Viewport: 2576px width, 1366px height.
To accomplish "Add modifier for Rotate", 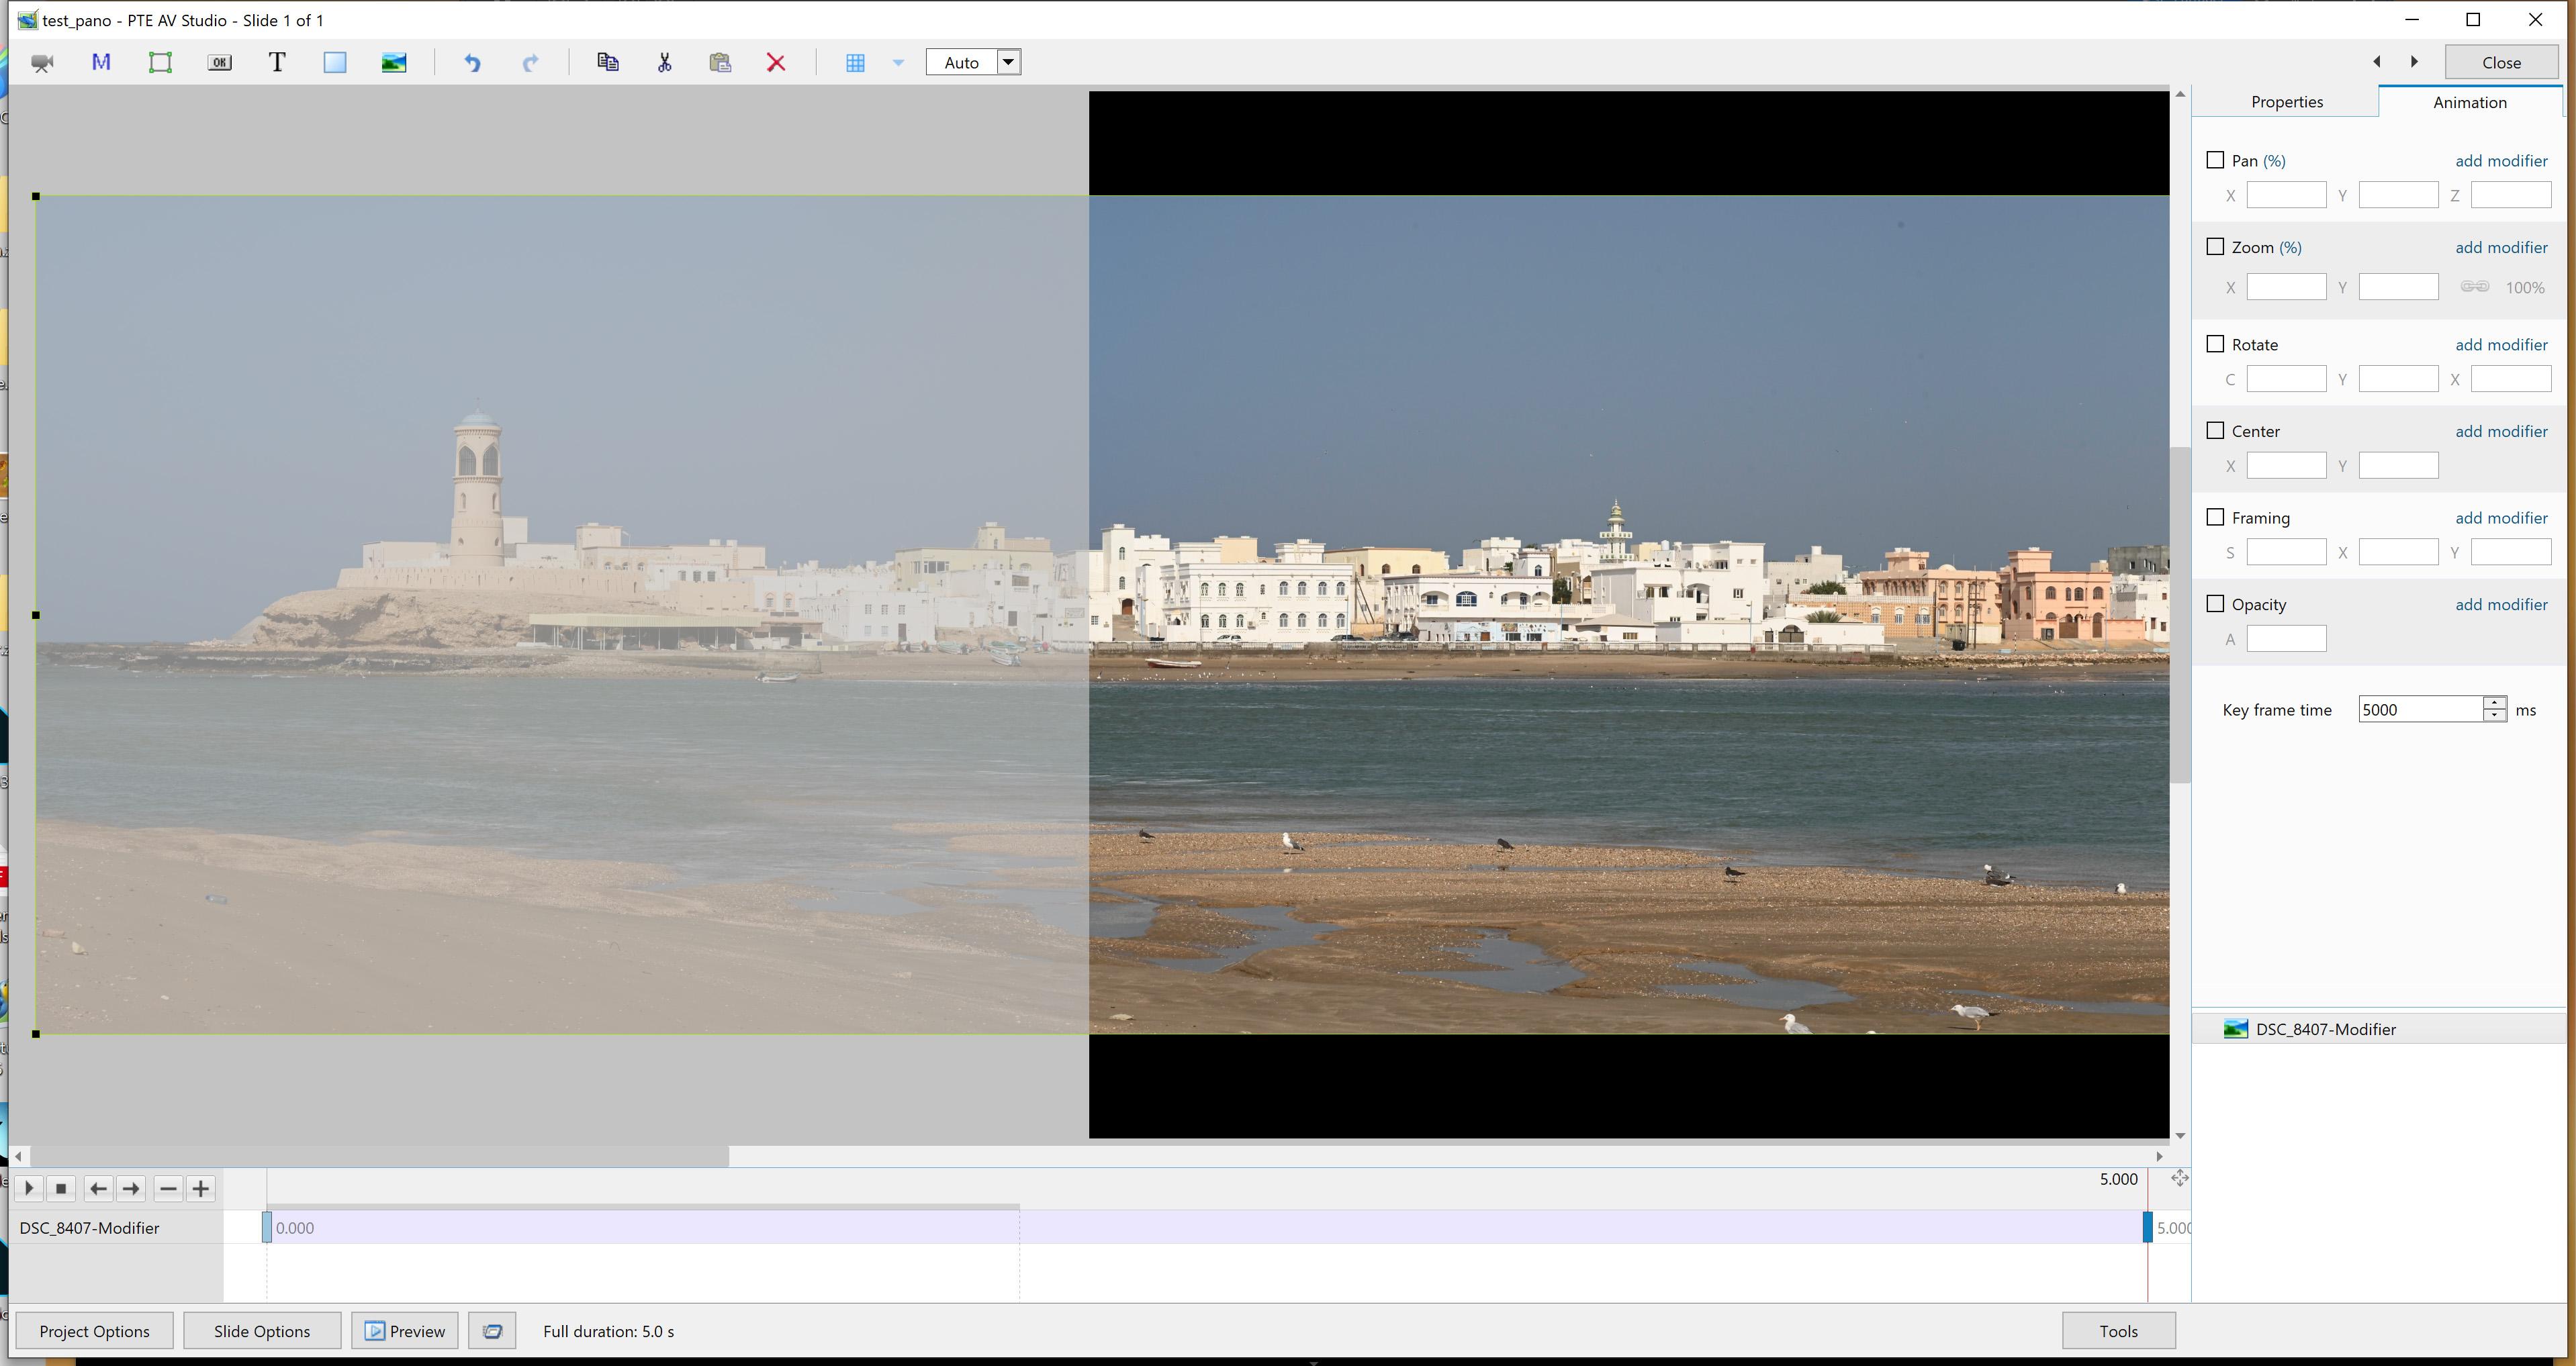I will coord(2501,345).
